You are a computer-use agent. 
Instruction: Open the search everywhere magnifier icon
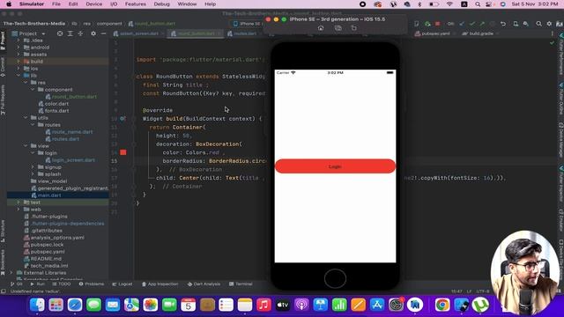coord(538,24)
